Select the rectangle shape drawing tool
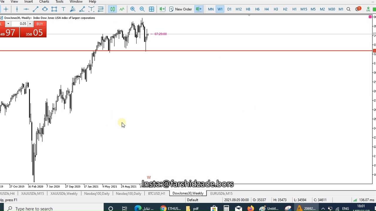The width and height of the screenshot is (376, 211). (x=54, y=9)
